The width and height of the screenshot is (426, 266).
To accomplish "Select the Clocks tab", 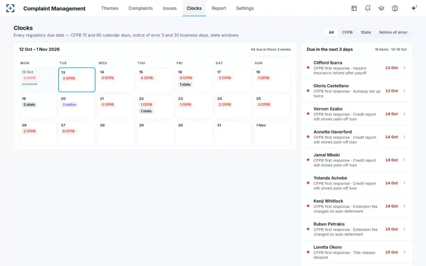I will 194,8.
